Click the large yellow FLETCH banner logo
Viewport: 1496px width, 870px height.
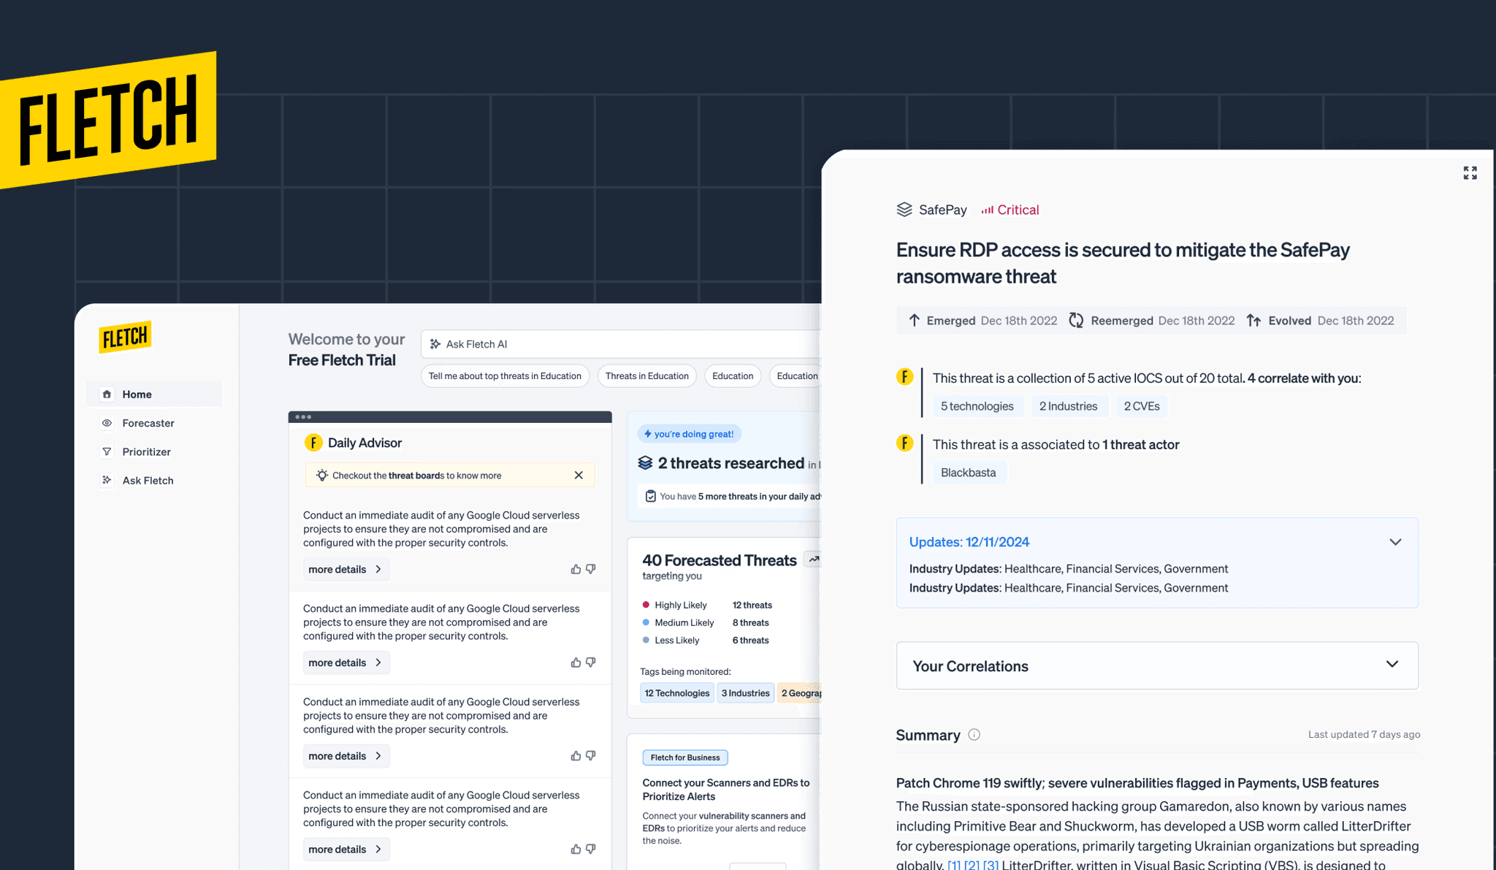pyautogui.click(x=108, y=120)
